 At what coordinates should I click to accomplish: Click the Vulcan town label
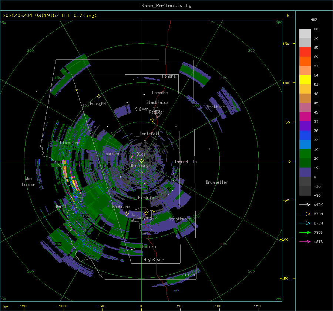[188, 275]
